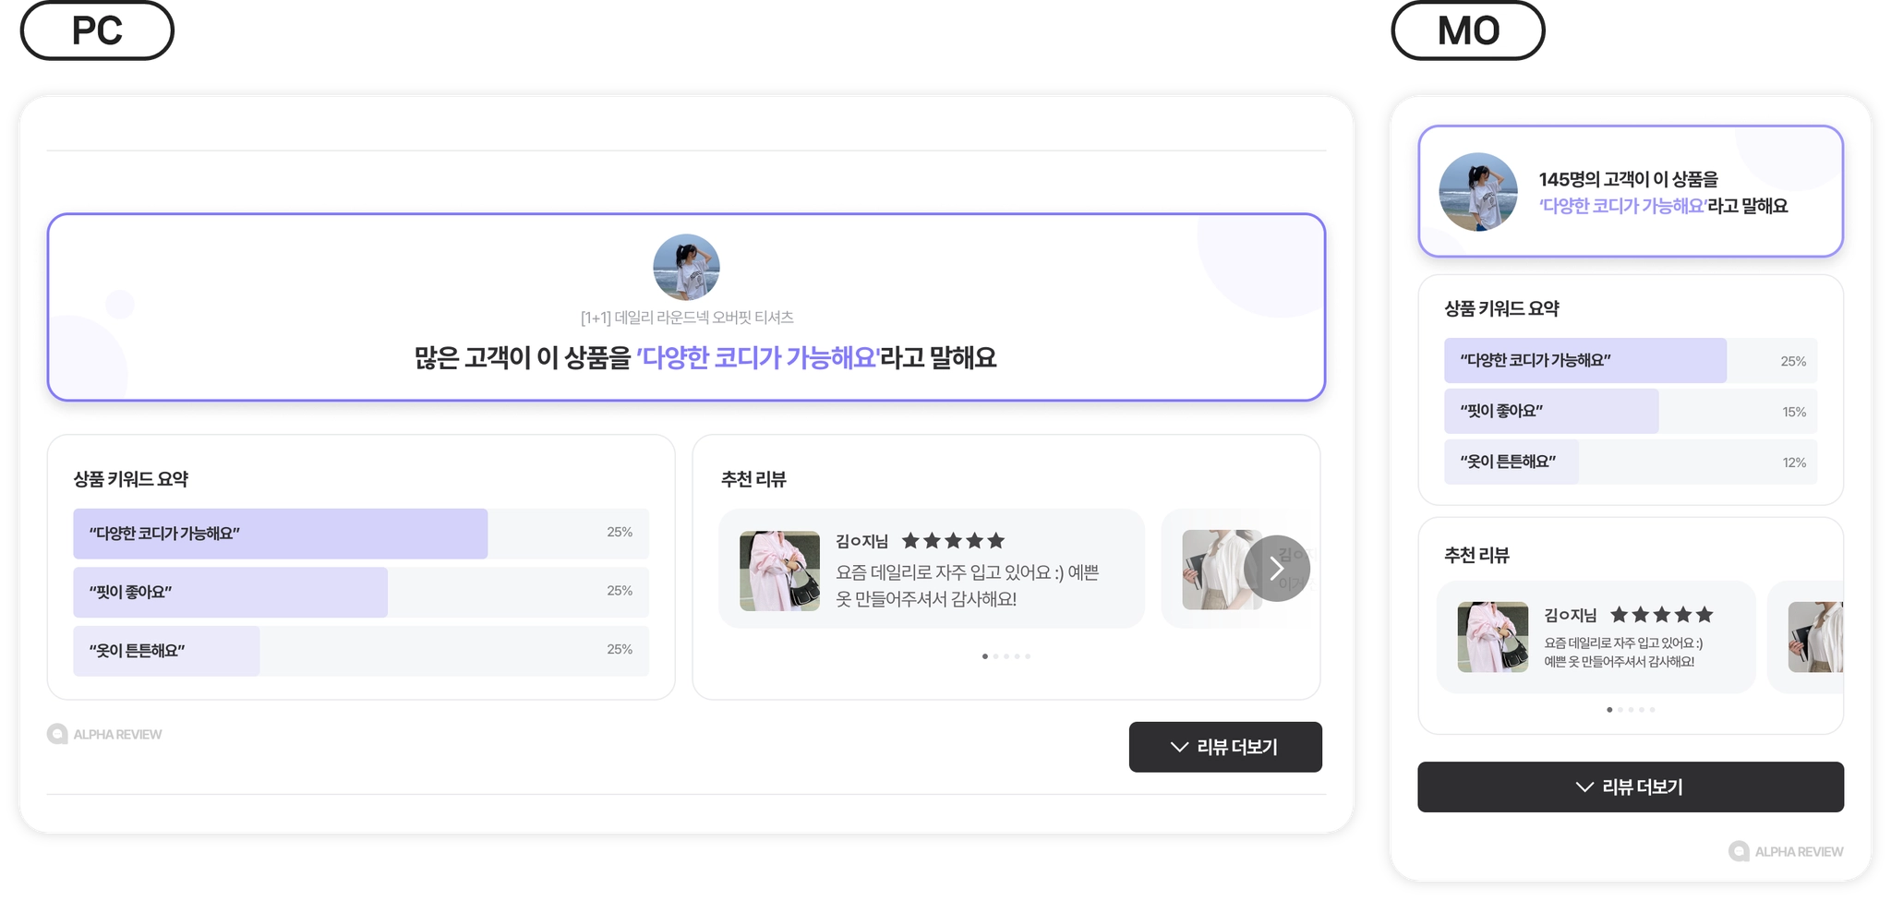Select "핏이 좋아요" keyword bar in PC
The height and width of the screenshot is (901, 1891).
click(x=361, y=592)
